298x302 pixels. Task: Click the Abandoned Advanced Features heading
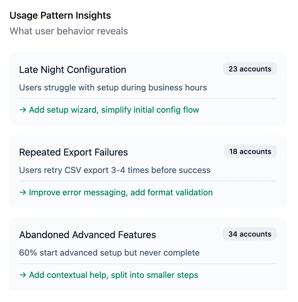point(87,235)
